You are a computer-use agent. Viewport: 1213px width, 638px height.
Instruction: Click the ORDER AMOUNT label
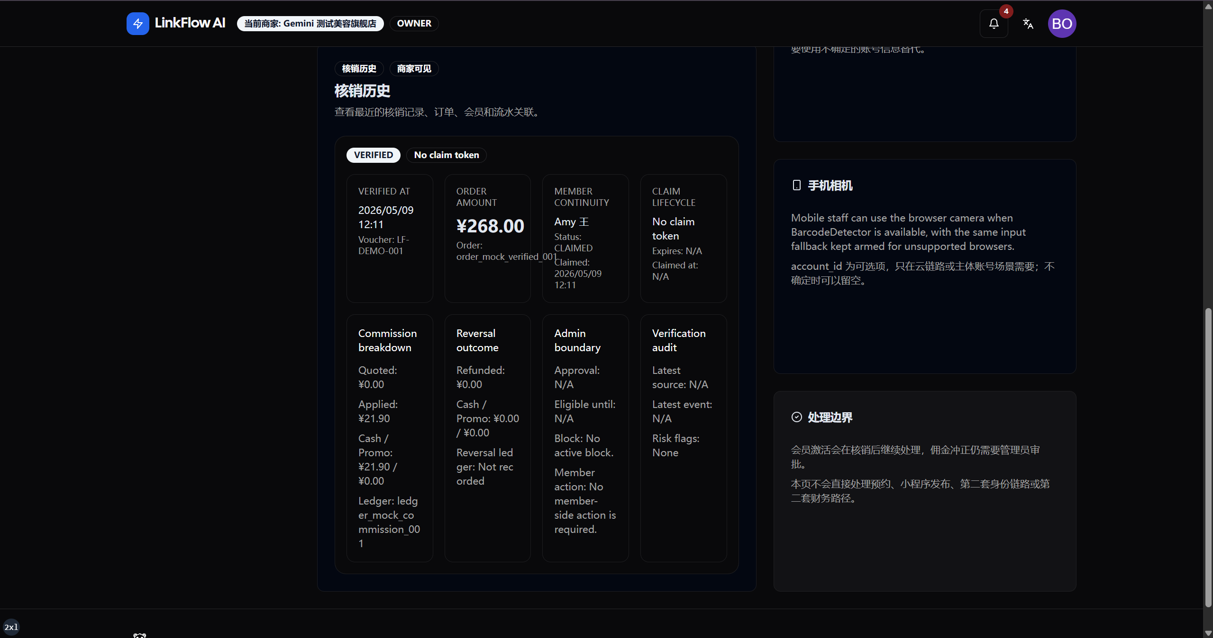(x=476, y=197)
